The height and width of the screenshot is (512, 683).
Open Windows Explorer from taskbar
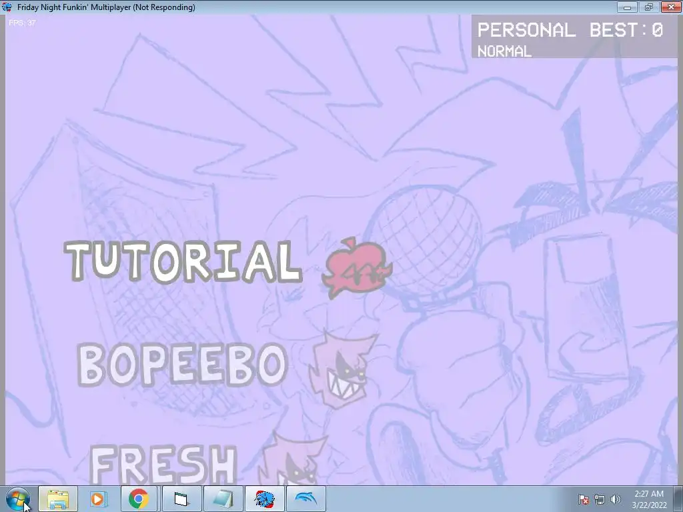(58, 499)
